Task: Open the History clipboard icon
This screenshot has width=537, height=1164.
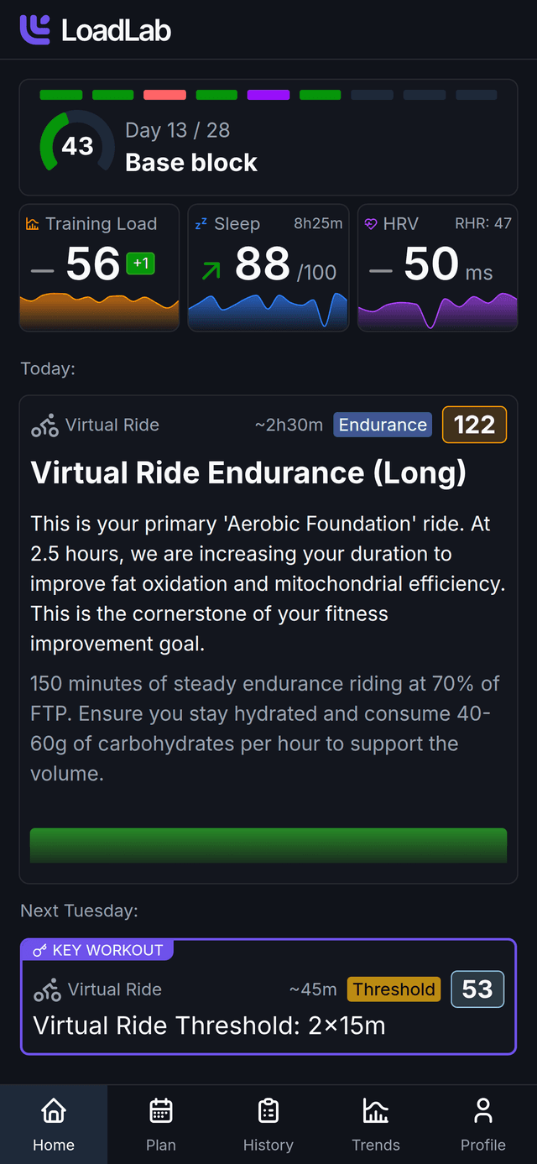Action: pos(268,1109)
